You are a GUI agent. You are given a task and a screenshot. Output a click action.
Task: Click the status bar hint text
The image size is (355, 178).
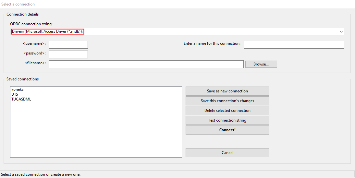(41, 174)
